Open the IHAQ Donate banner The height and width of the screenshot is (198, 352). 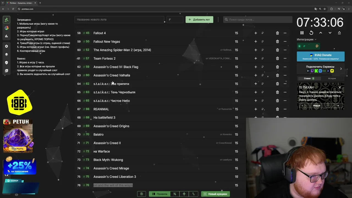(x=321, y=56)
